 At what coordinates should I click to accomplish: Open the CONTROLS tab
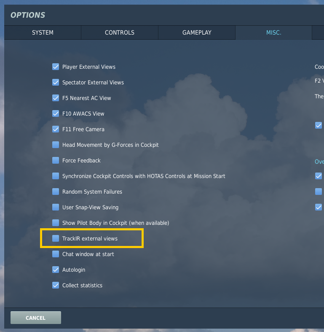[x=120, y=32]
